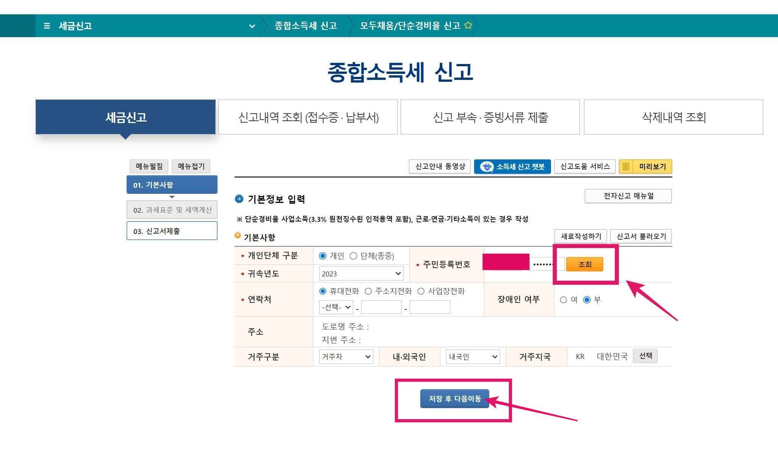
Task: Toggle the favorite star on 모두채움/단순경비율 신고
Action: (468, 25)
